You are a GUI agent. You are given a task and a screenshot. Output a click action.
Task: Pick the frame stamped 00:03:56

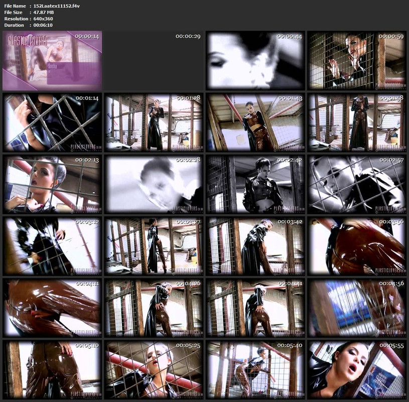tap(357, 246)
